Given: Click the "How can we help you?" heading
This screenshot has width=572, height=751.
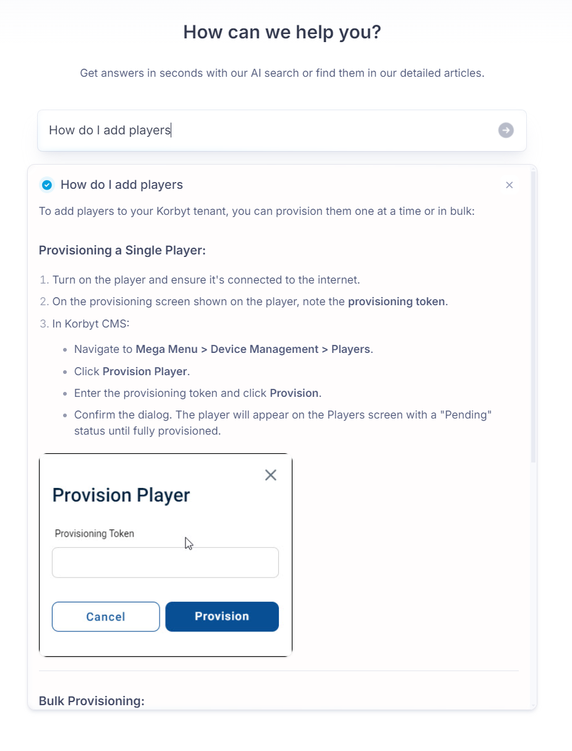Looking at the screenshot, I should [282, 32].
